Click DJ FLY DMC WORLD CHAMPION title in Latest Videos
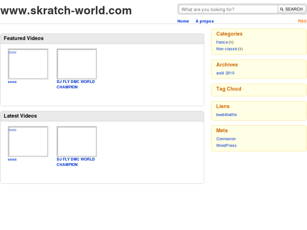The image size is (307, 230). pos(76,162)
